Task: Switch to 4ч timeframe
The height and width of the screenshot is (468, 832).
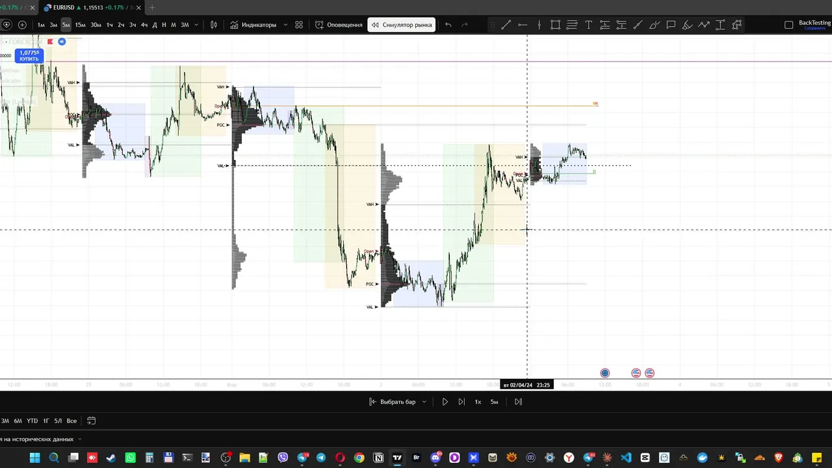Action: (x=144, y=25)
